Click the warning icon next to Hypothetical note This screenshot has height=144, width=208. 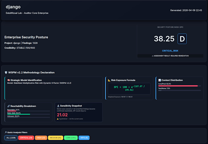tap(58, 119)
